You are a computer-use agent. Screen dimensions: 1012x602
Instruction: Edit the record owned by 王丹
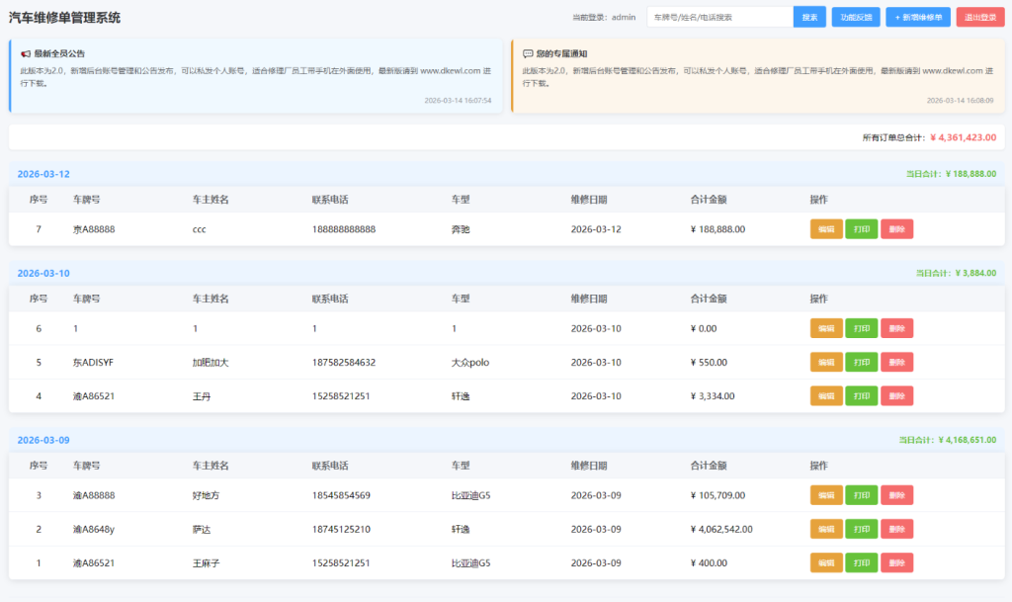[x=826, y=395]
